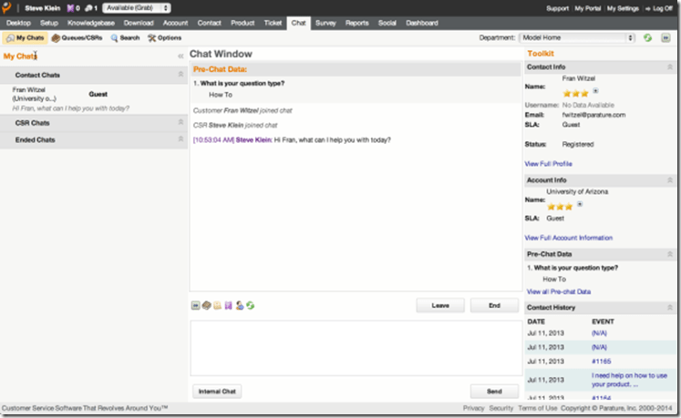Click the brown box icon in chat toolbar

click(x=206, y=305)
